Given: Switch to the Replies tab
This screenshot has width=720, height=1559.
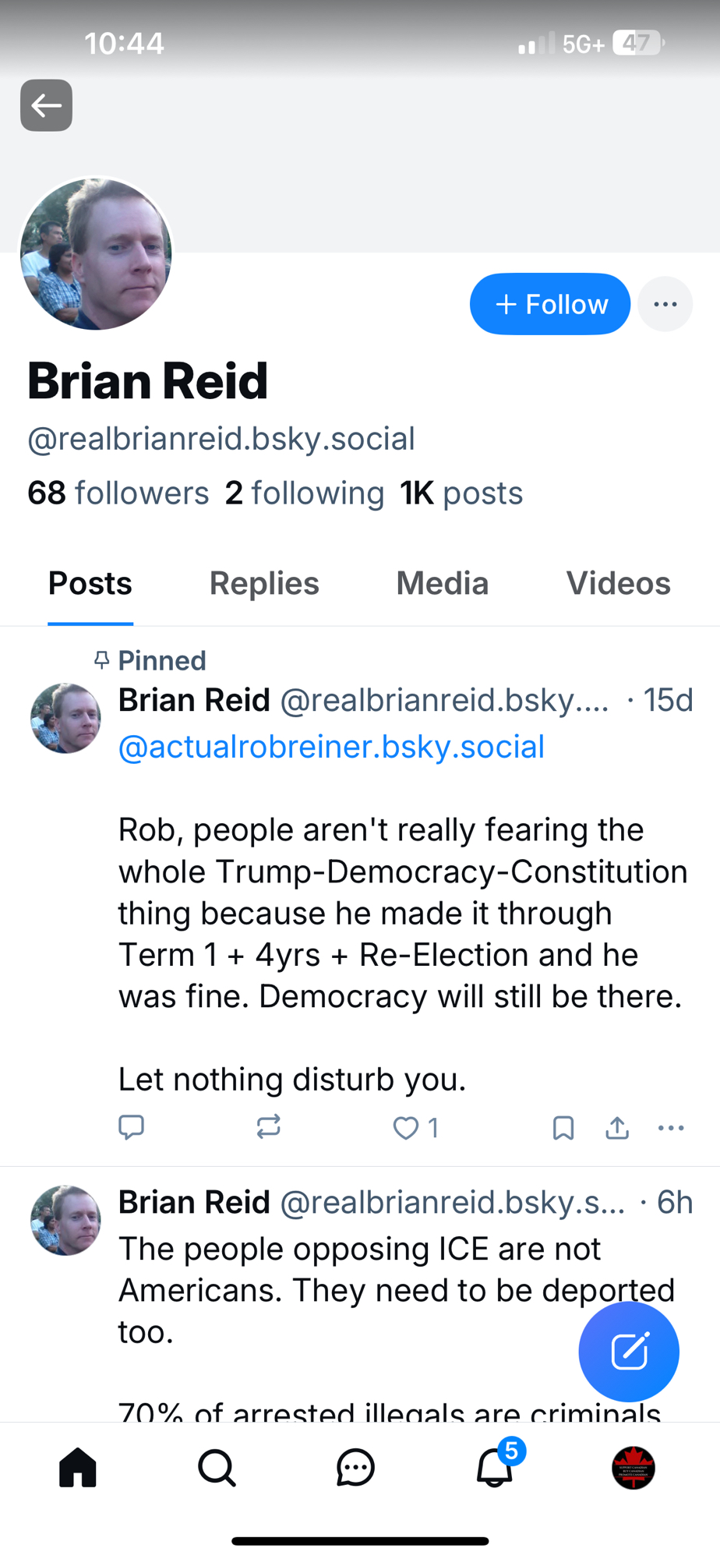Looking at the screenshot, I should tap(264, 584).
